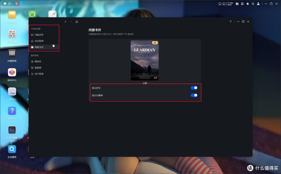281x174 pixels.
Task: Toggle the 显示评分 switch
Action: pyautogui.click(x=194, y=88)
